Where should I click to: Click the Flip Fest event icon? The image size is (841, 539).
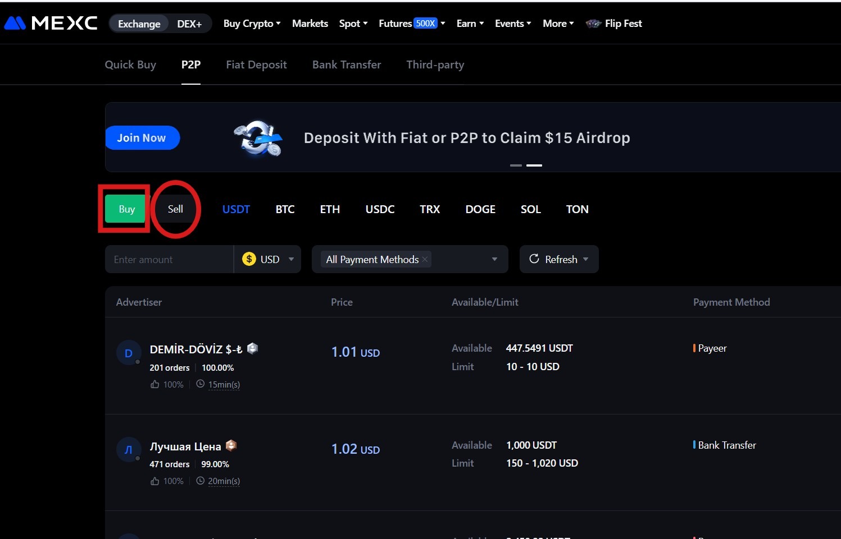pyautogui.click(x=593, y=24)
